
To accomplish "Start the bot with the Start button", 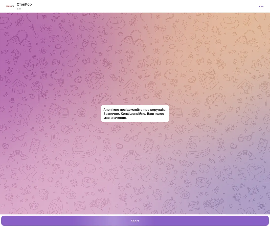I will [x=135, y=221].
